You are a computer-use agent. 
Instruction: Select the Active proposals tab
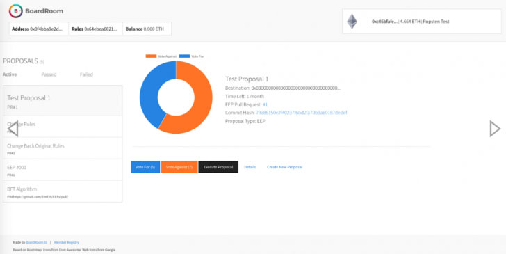coord(10,74)
